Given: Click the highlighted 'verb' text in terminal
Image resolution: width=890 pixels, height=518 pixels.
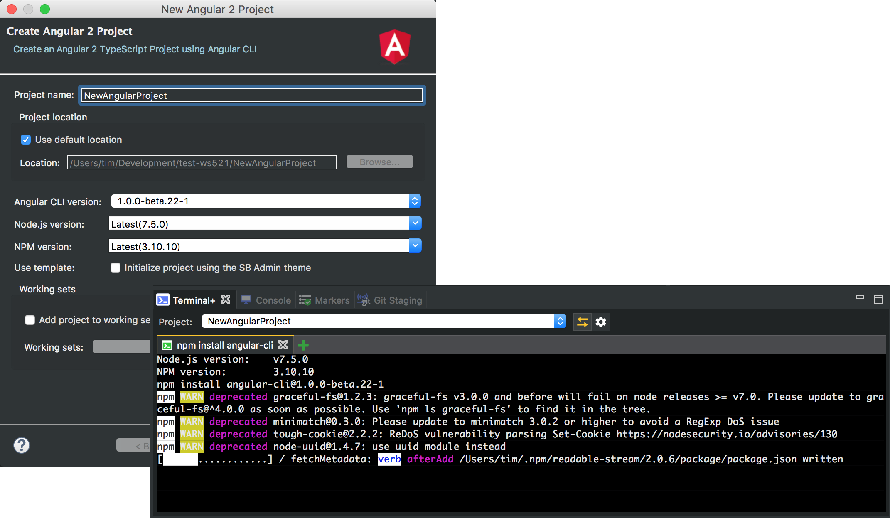Looking at the screenshot, I should [389, 459].
